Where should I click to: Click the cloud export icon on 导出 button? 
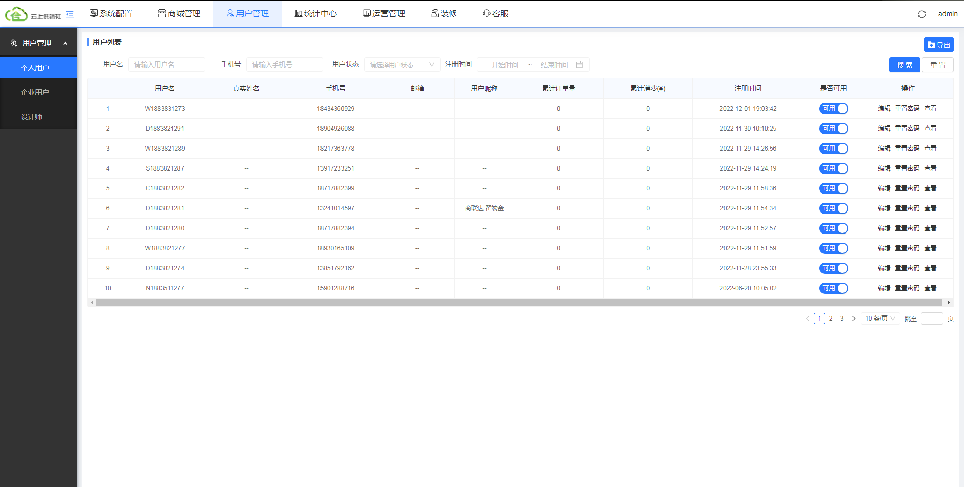pos(931,45)
